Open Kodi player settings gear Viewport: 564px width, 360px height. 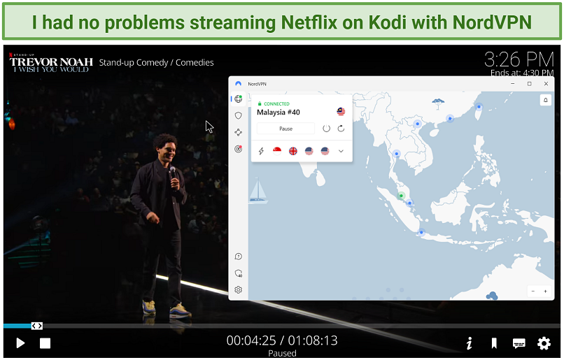pos(544,343)
